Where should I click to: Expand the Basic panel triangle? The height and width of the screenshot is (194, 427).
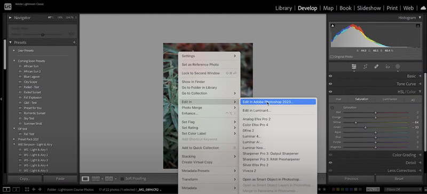click(420, 76)
